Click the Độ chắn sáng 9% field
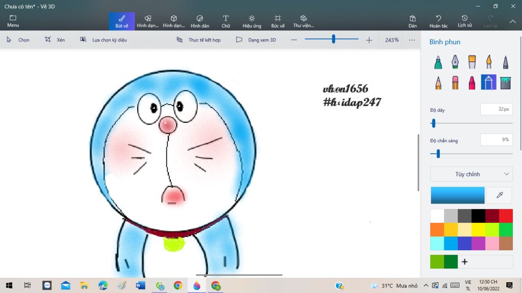The width and height of the screenshot is (522, 293). click(x=497, y=140)
